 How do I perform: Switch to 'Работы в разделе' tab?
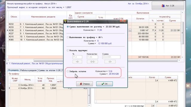(28, 70)
